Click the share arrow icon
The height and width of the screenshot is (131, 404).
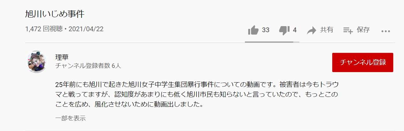pos(311,30)
